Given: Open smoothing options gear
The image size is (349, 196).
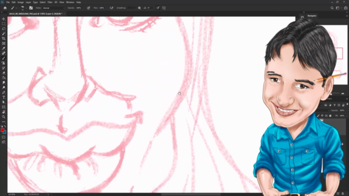Looking at the screenshot, I should pyautogui.click(x=140, y=8).
